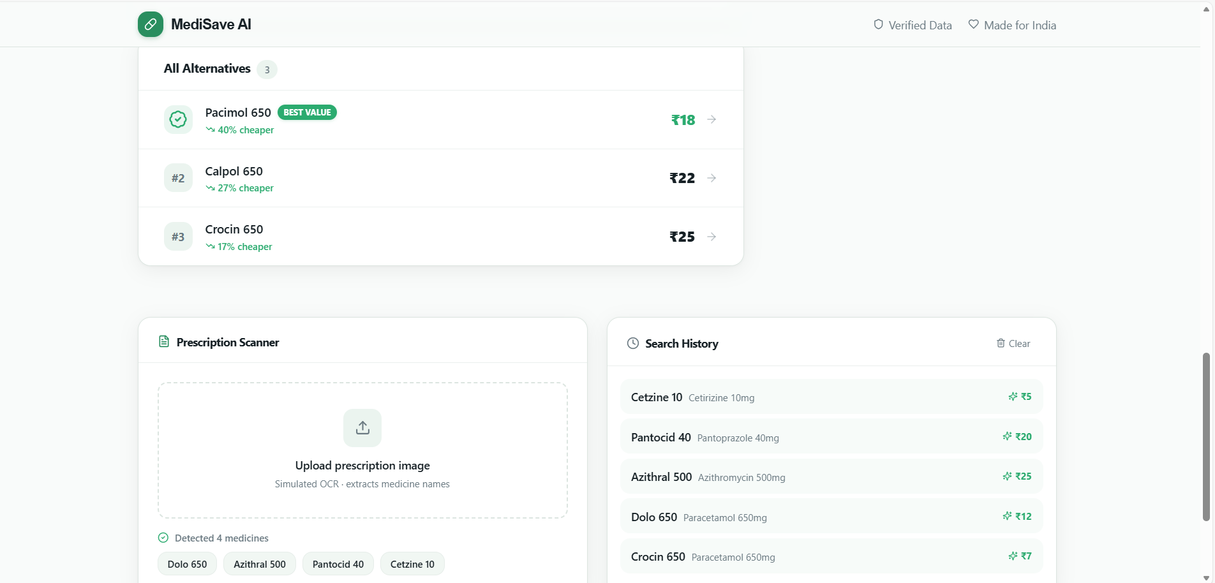Click the sparkle icon on Azithral 500 row
This screenshot has width=1215, height=583.
(x=1007, y=476)
